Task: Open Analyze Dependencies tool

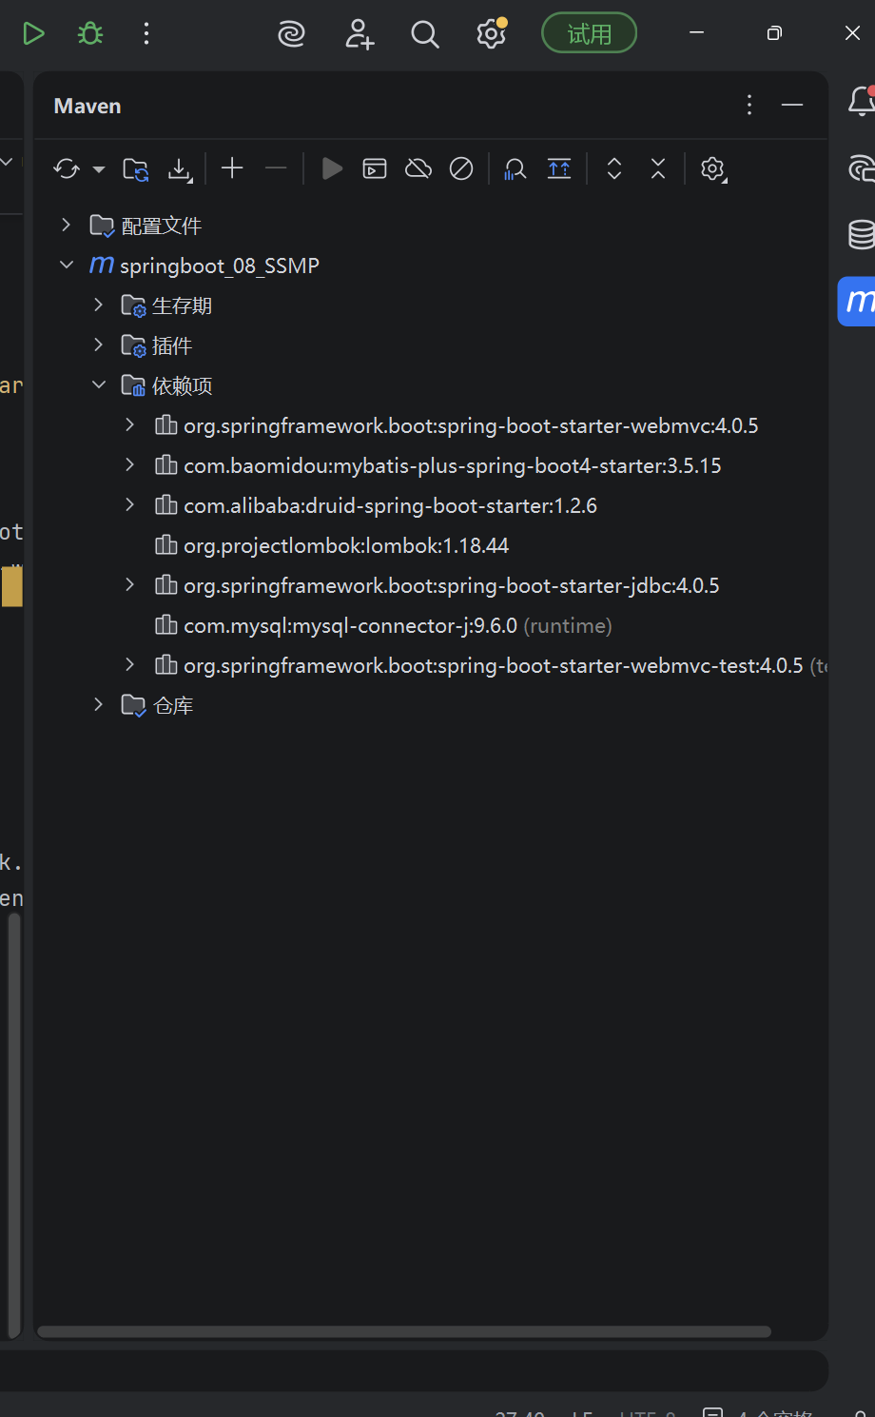Action: point(515,169)
